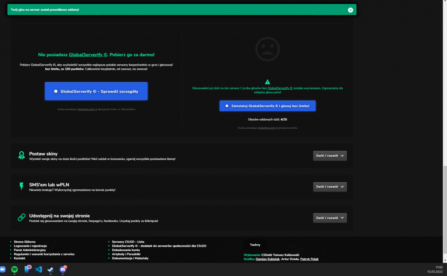Expand the Postaw skiny section with Zwiń / rozwiń

[x=330, y=156]
